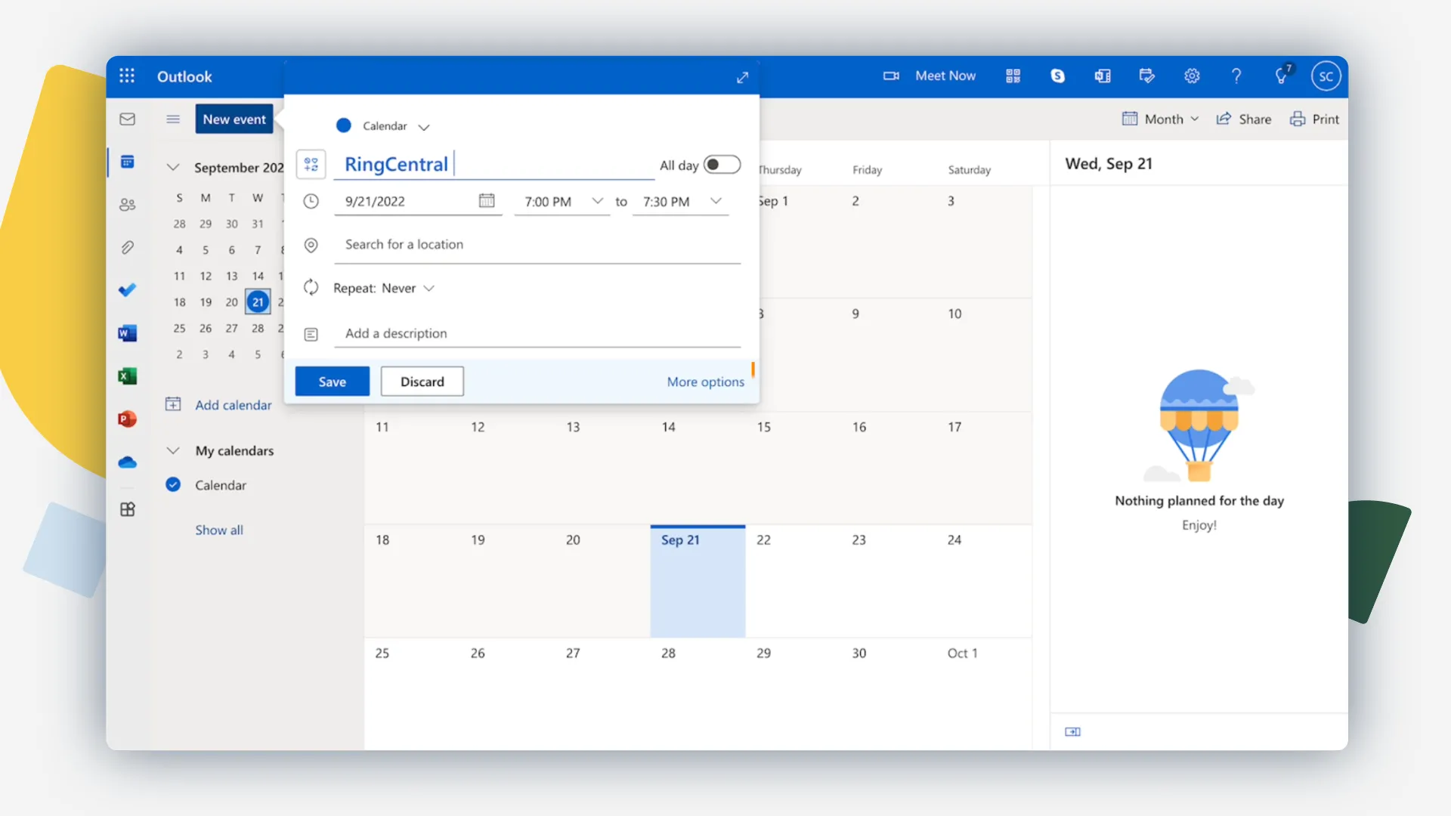
Task: Open the OneDrive cloud icon
Action: point(127,462)
